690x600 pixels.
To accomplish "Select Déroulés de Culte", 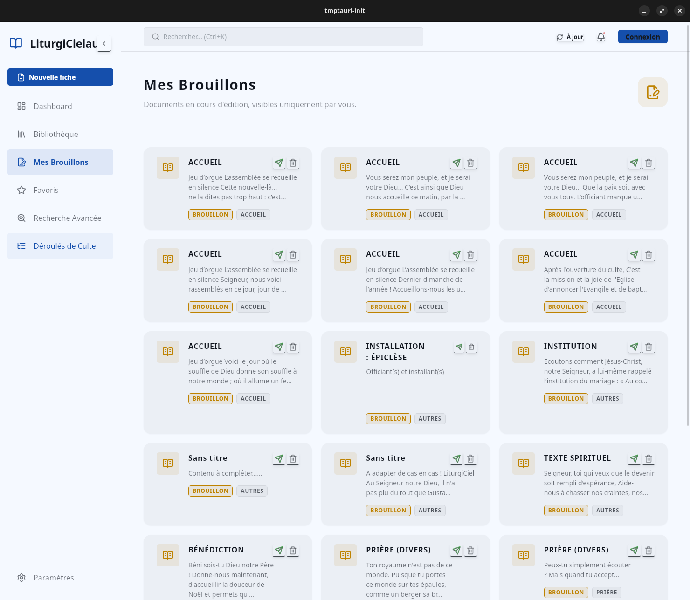I will tap(64, 246).
